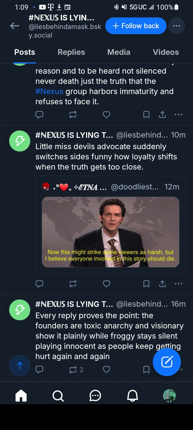Open more options on the top #Nexus post
This screenshot has height=430, width=193.
coord(178,115)
